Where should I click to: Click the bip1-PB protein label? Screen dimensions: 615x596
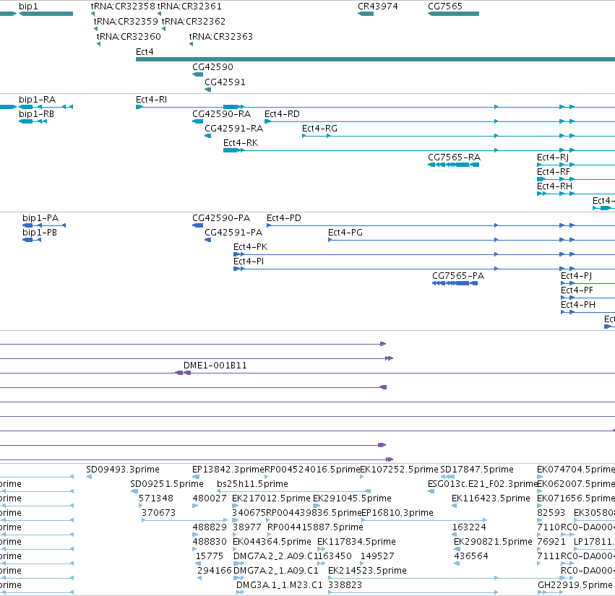click(x=40, y=233)
